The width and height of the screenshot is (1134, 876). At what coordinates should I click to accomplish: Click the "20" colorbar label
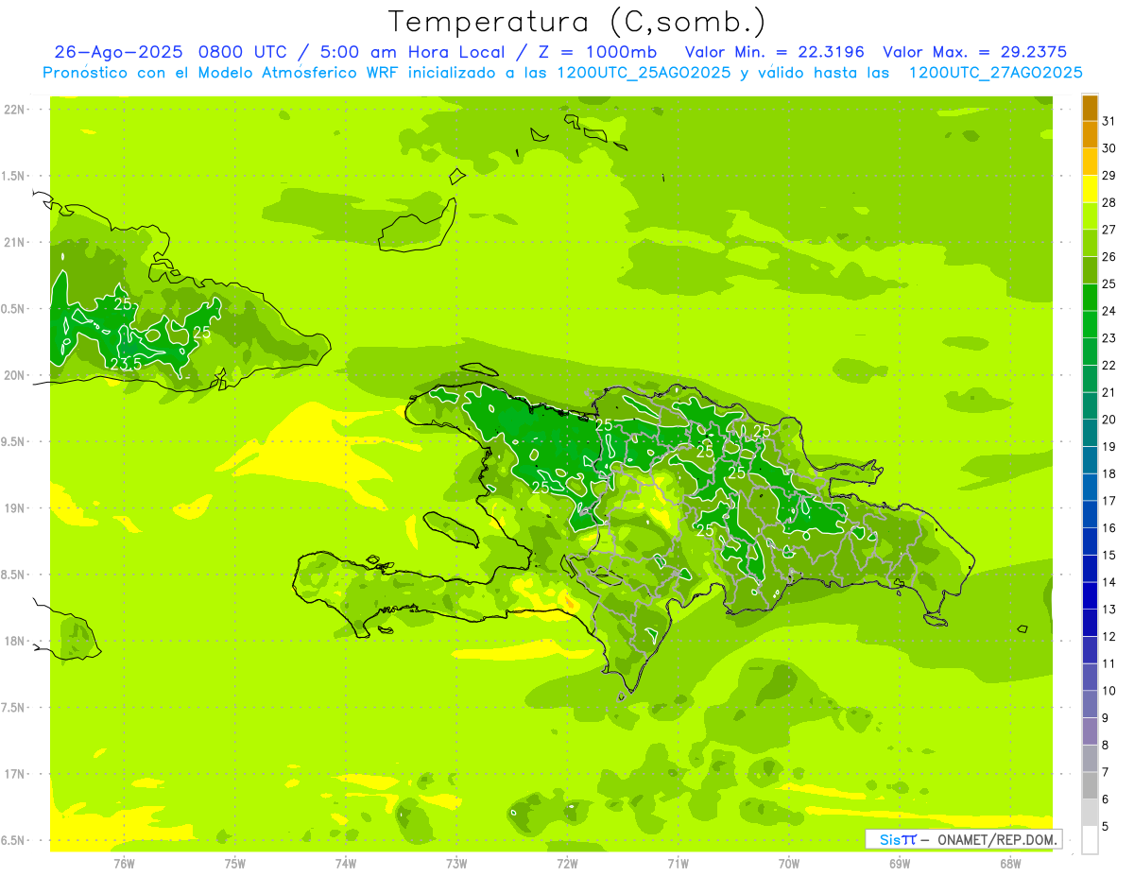[1108, 420]
